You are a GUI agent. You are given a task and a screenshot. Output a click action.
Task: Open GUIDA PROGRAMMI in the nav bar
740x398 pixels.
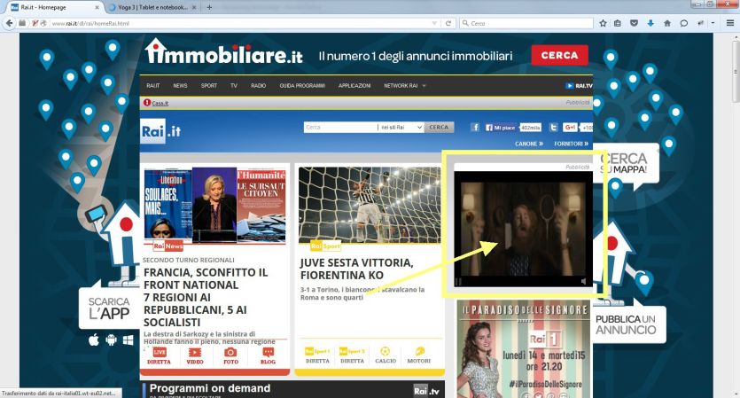302,86
